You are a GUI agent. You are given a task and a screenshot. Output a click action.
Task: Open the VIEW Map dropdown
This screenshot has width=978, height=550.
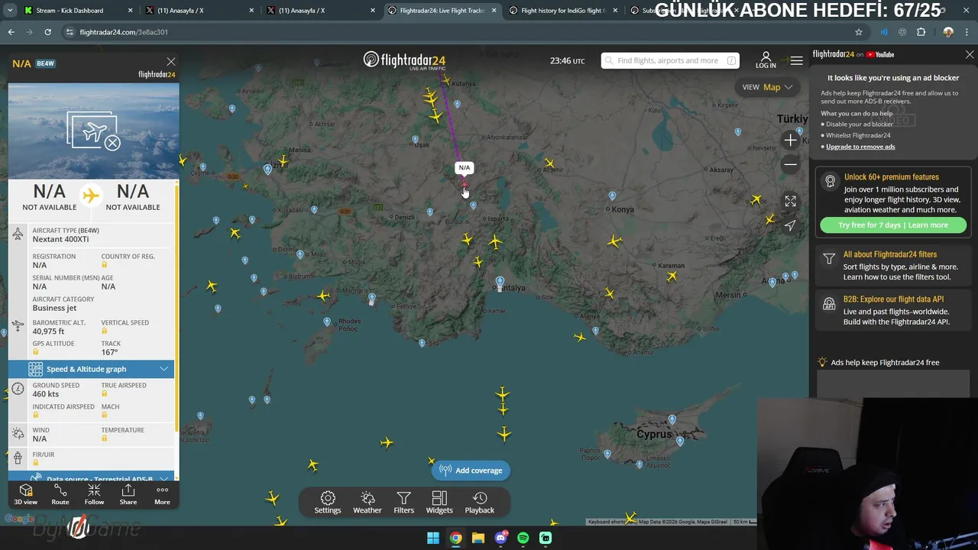[x=768, y=87]
